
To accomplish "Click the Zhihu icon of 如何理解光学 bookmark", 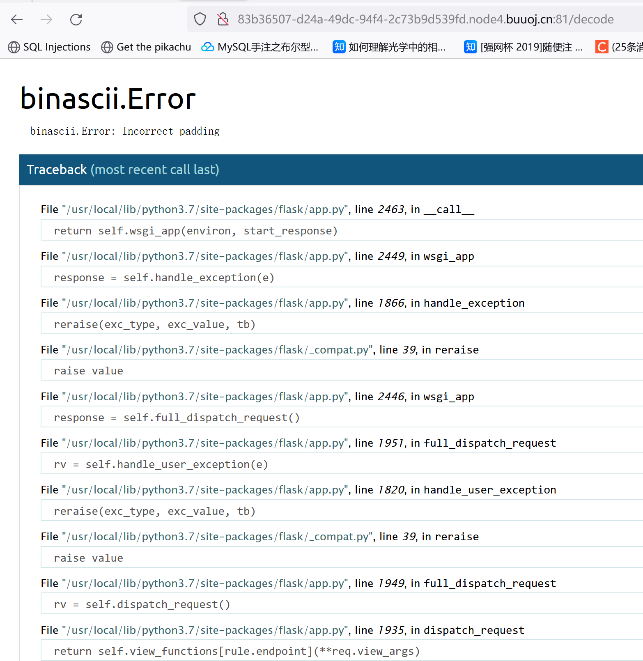I will point(339,47).
